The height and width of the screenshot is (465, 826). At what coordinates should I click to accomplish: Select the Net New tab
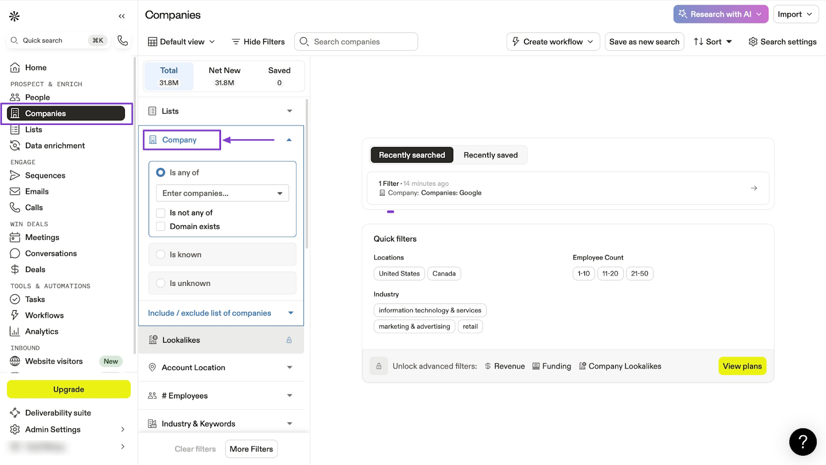[x=225, y=76]
